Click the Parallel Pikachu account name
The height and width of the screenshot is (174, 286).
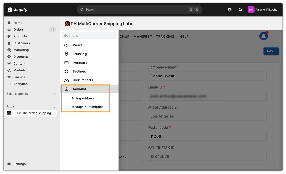(x=266, y=10)
